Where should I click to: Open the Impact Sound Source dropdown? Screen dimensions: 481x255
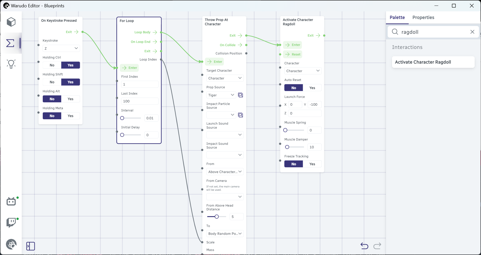tap(225, 155)
